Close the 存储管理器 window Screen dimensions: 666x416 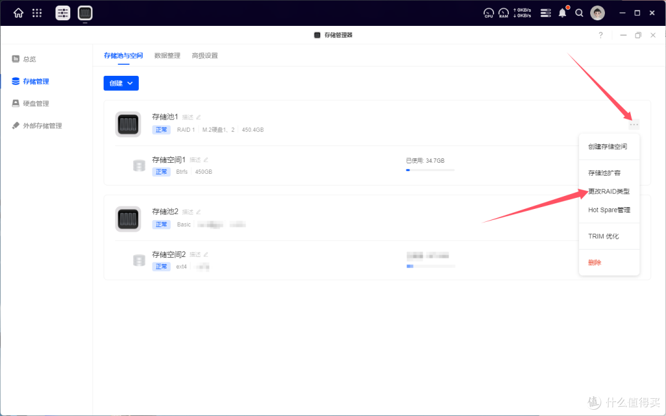(x=653, y=35)
